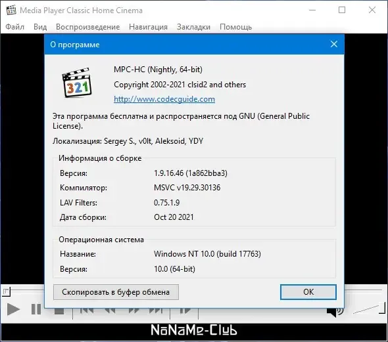Click the MPC-HC 321 clapperboard logo
This screenshot has width=388, height=342.
tap(77, 83)
